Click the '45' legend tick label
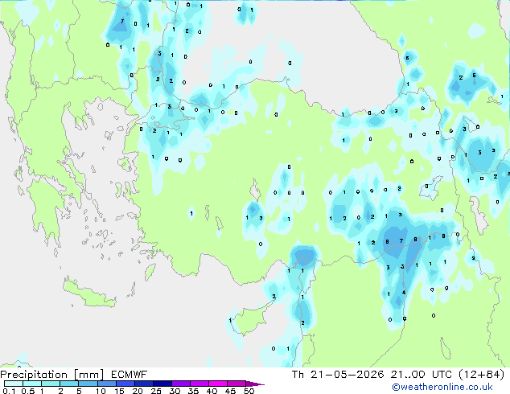This screenshot has width=510, height=394. [230, 391]
